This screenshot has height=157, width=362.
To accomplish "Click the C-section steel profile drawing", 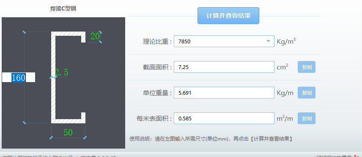I will (69, 77).
